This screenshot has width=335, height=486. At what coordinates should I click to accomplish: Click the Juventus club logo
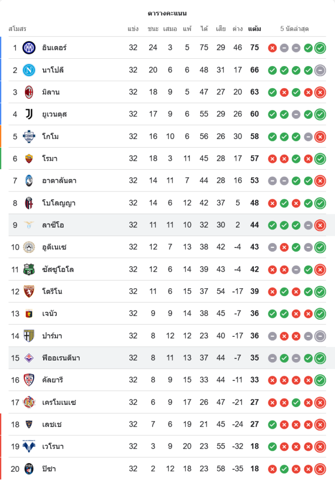[x=29, y=114]
